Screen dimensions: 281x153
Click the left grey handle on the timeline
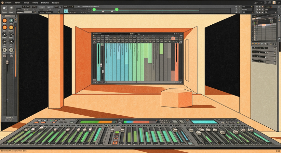(103, 11)
